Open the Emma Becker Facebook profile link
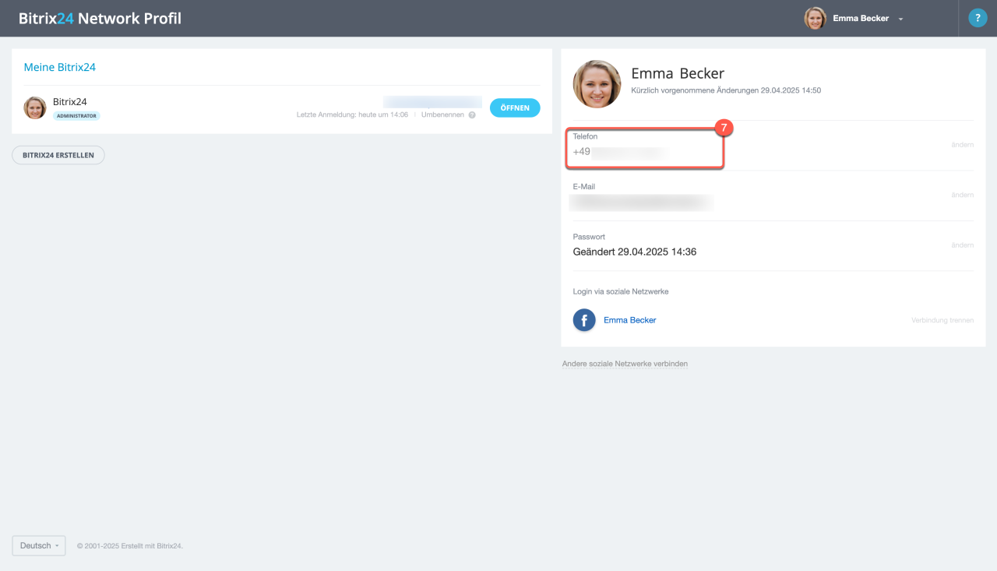This screenshot has height=571, width=997. tap(630, 320)
